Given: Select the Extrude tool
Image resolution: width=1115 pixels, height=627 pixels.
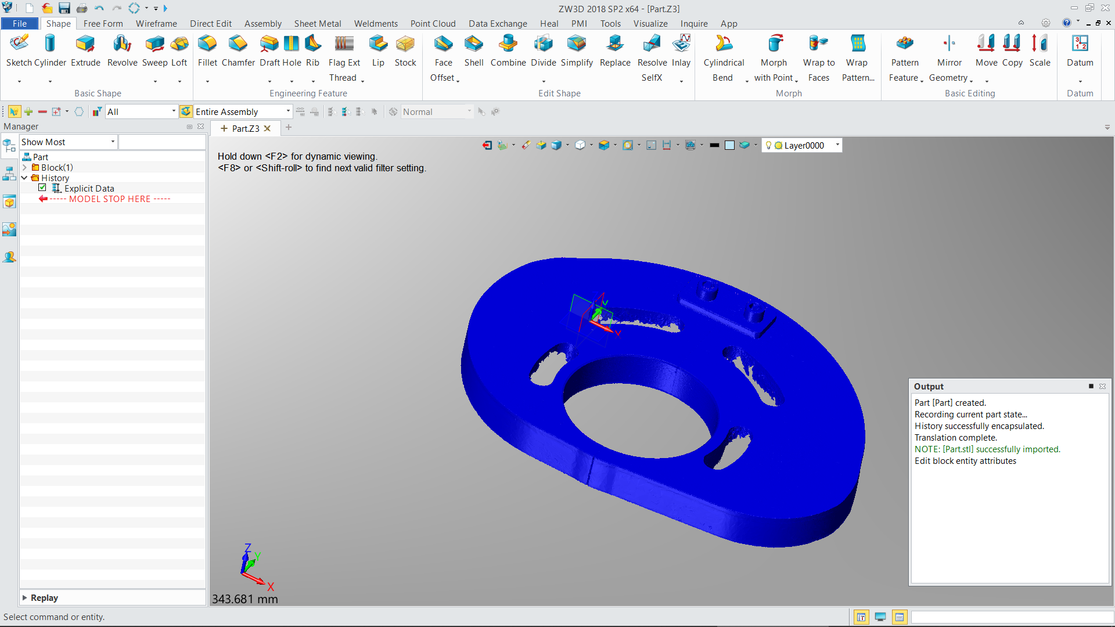Looking at the screenshot, I should (85, 51).
